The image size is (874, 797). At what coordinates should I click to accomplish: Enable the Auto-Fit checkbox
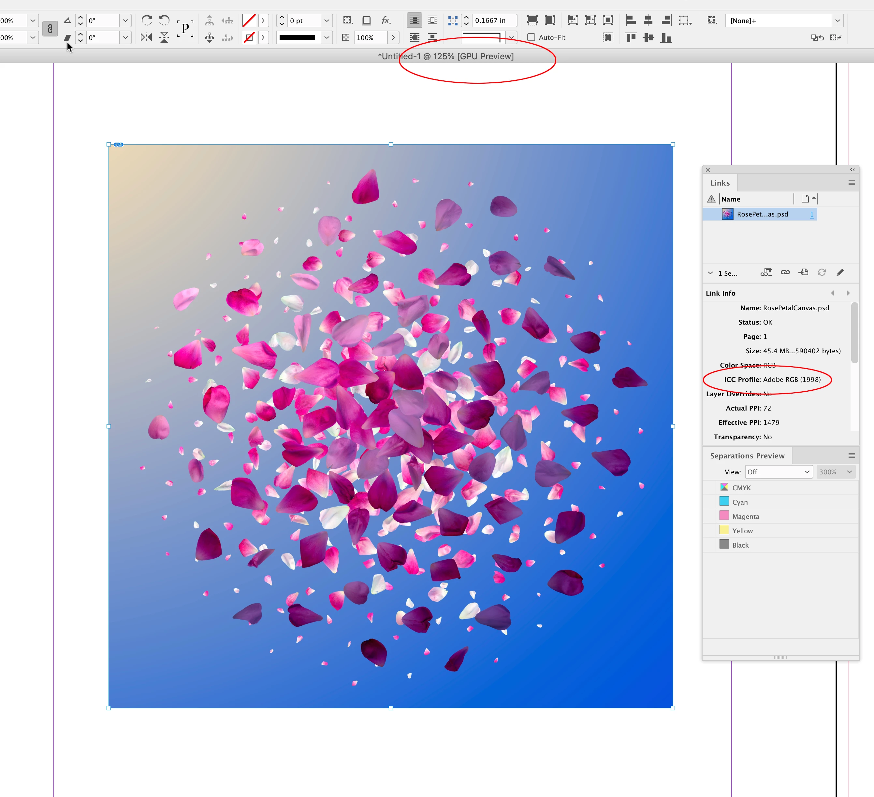coord(531,38)
